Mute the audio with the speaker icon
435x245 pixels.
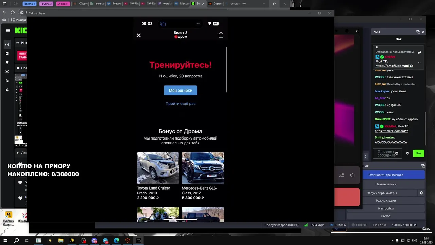click(x=352, y=175)
